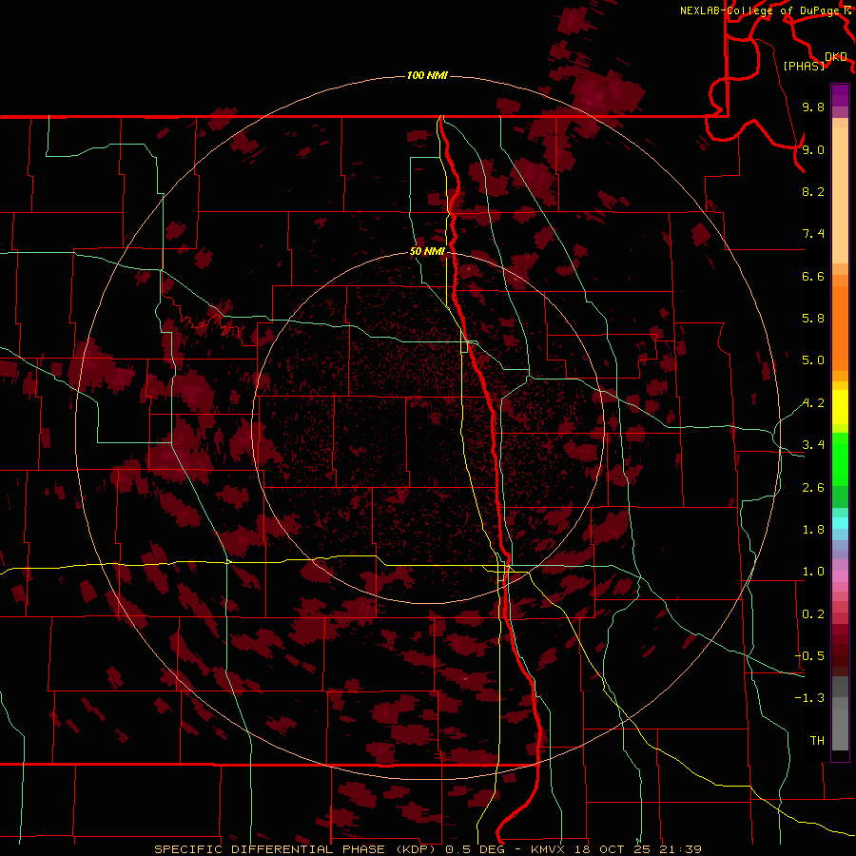The height and width of the screenshot is (856, 856).
Task: Click the yellow band of the color bar
Action: 840,407
